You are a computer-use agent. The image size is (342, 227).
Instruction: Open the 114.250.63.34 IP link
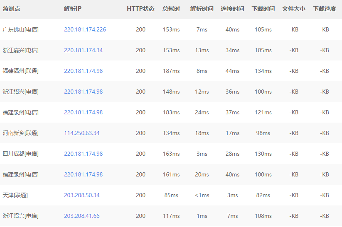coord(82,133)
